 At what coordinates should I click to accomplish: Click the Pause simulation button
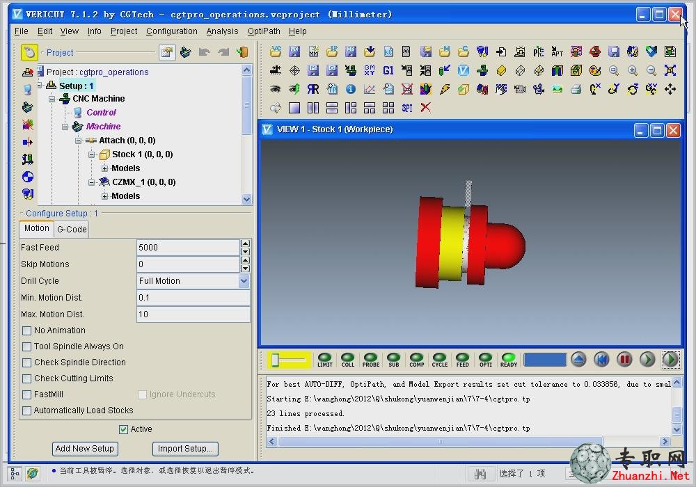(x=624, y=359)
